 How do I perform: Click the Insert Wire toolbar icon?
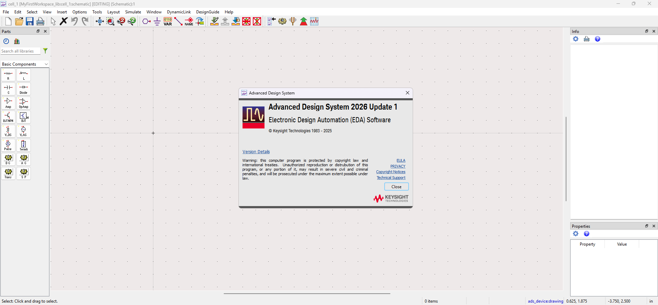[x=178, y=21]
